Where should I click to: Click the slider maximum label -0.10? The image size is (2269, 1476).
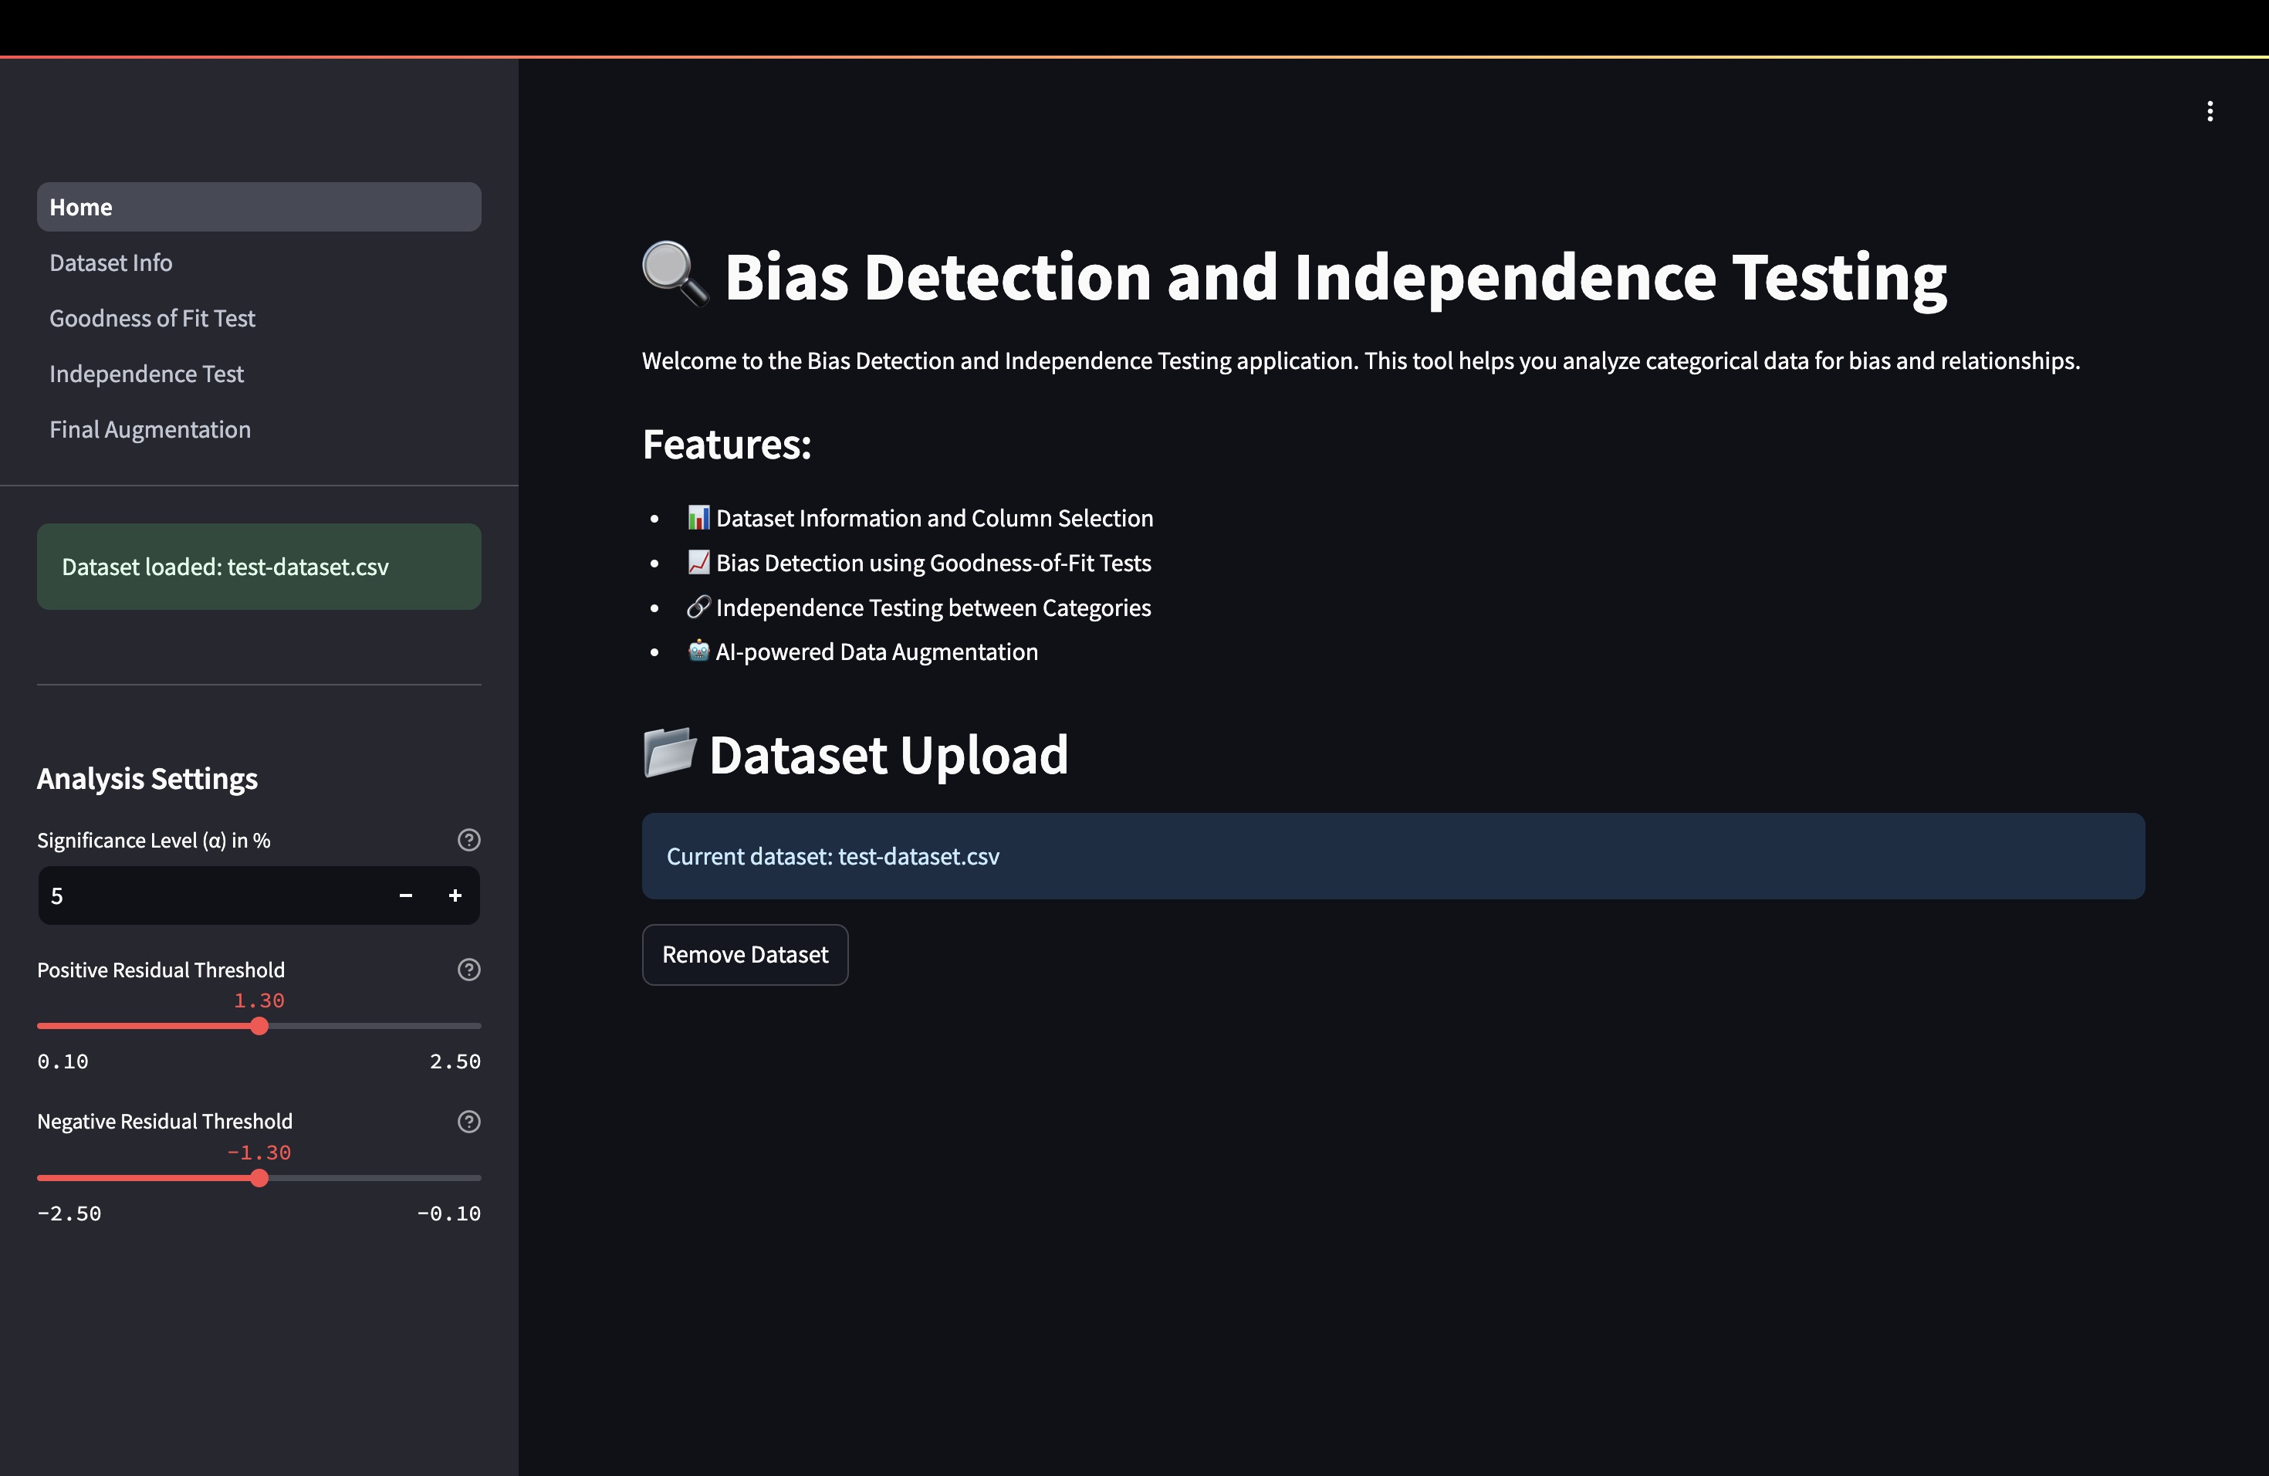[x=448, y=1213]
